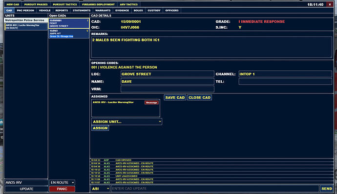Click the empty VRM field
The height and width of the screenshot is (194, 337).
[167, 89]
